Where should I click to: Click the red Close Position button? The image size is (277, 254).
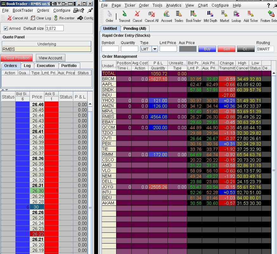click(17, 58)
